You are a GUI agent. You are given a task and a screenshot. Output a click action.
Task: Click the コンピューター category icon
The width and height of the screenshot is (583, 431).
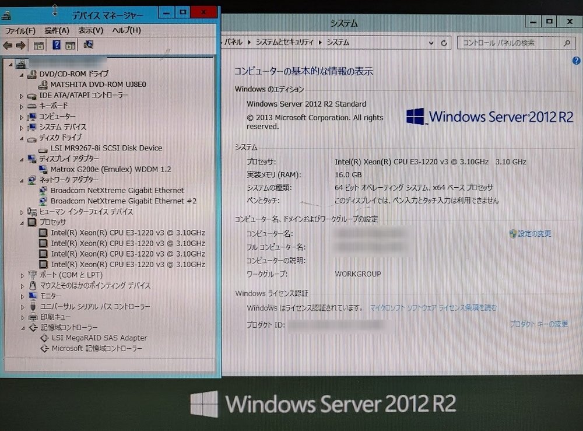click(32, 117)
